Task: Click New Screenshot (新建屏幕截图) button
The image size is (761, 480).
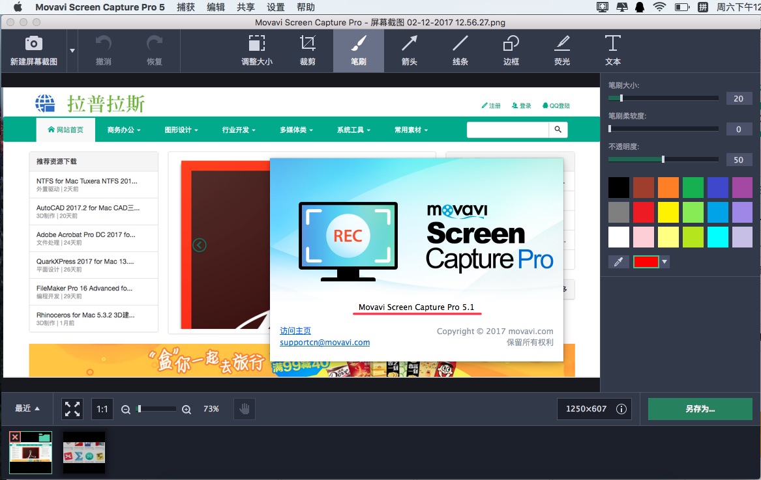Action: pyautogui.click(x=34, y=50)
